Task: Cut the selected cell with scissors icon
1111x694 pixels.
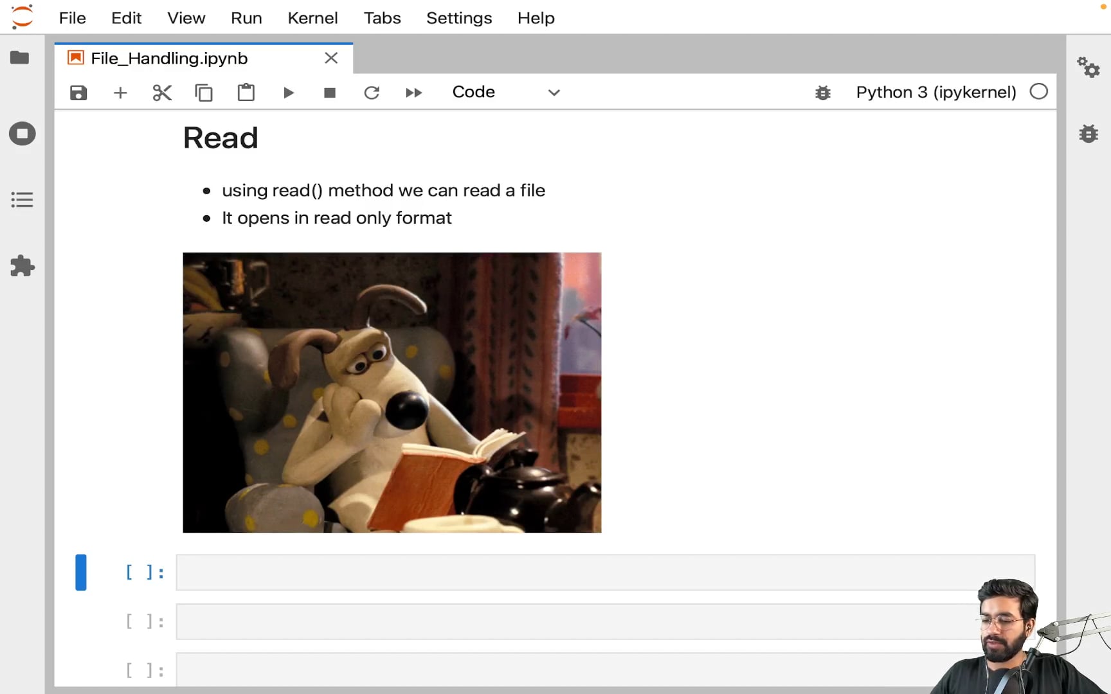Action: (162, 93)
